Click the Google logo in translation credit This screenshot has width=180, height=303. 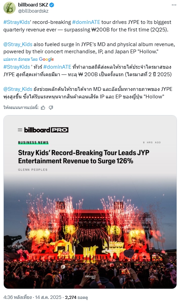pyautogui.click(x=46, y=59)
